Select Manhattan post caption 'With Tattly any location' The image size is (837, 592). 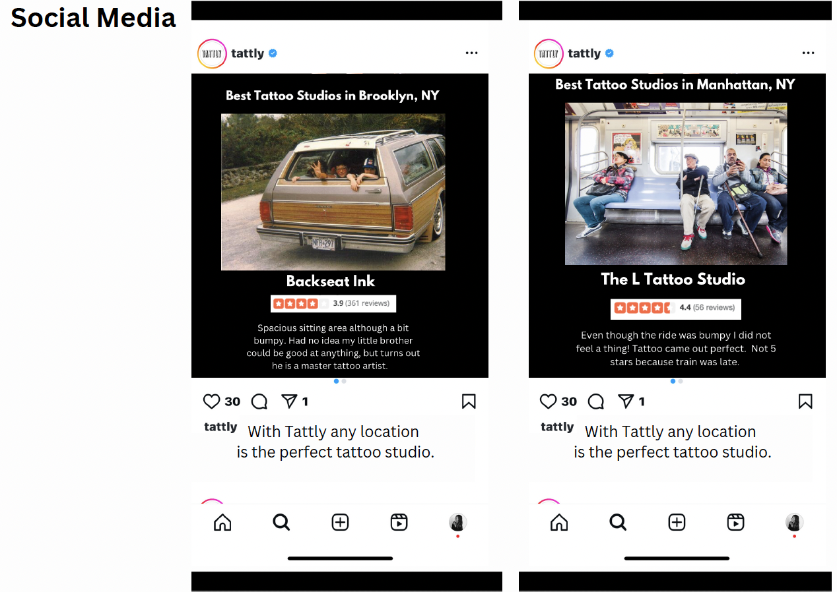672,442
